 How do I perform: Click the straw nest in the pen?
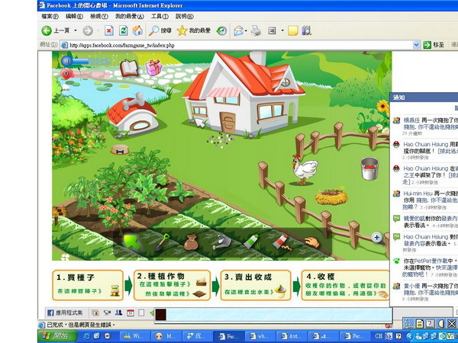pyautogui.click(x=331, y=196)
